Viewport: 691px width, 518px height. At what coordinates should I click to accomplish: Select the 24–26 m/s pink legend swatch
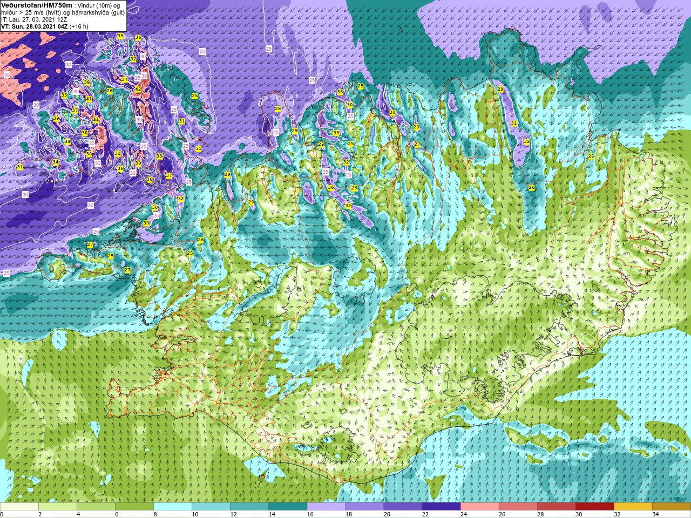coord(479,507)
